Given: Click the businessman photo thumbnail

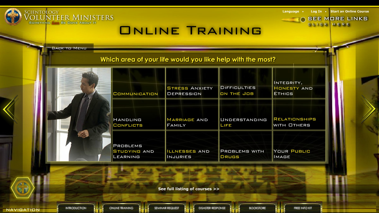Looking at the screenshot, I should (79, 115).
